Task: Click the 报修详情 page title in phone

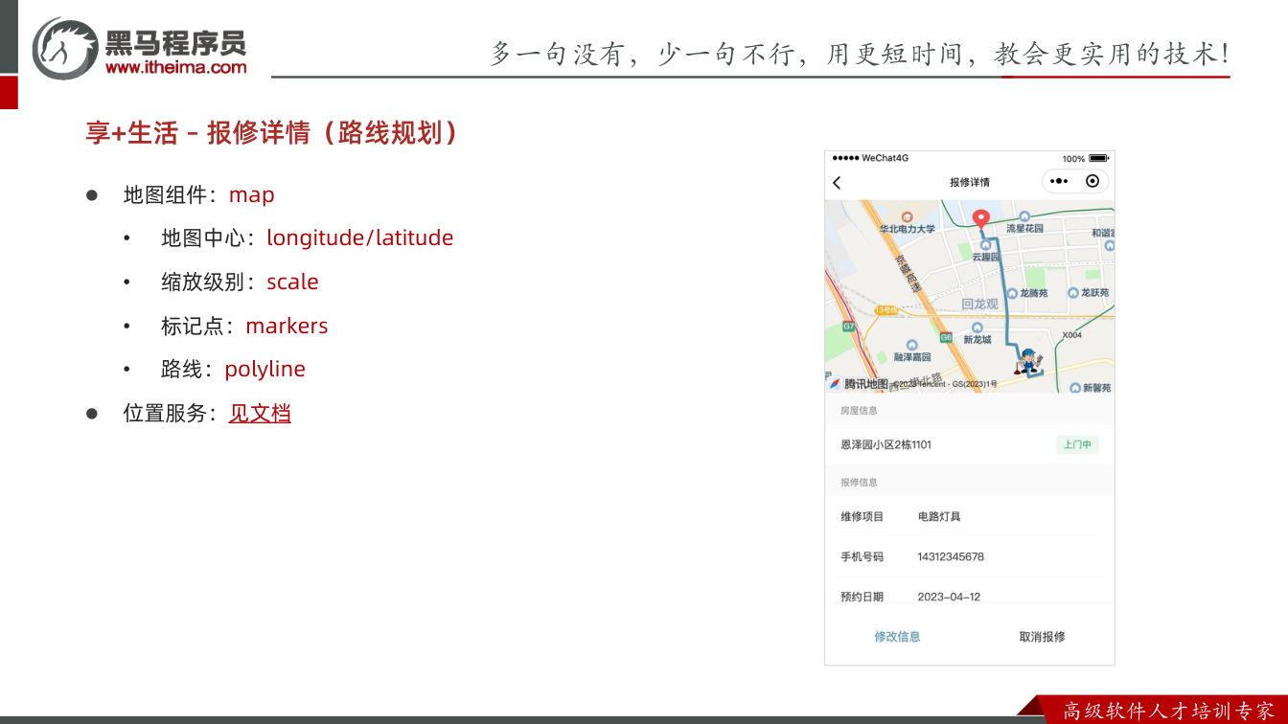Action: (x=970, y=182)
